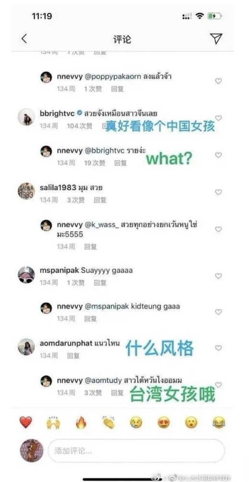Open bbrightvc's profile picture
The image size is (249, 482).
26,117
